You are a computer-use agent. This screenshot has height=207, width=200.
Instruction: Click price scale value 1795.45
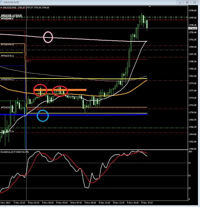193,25
